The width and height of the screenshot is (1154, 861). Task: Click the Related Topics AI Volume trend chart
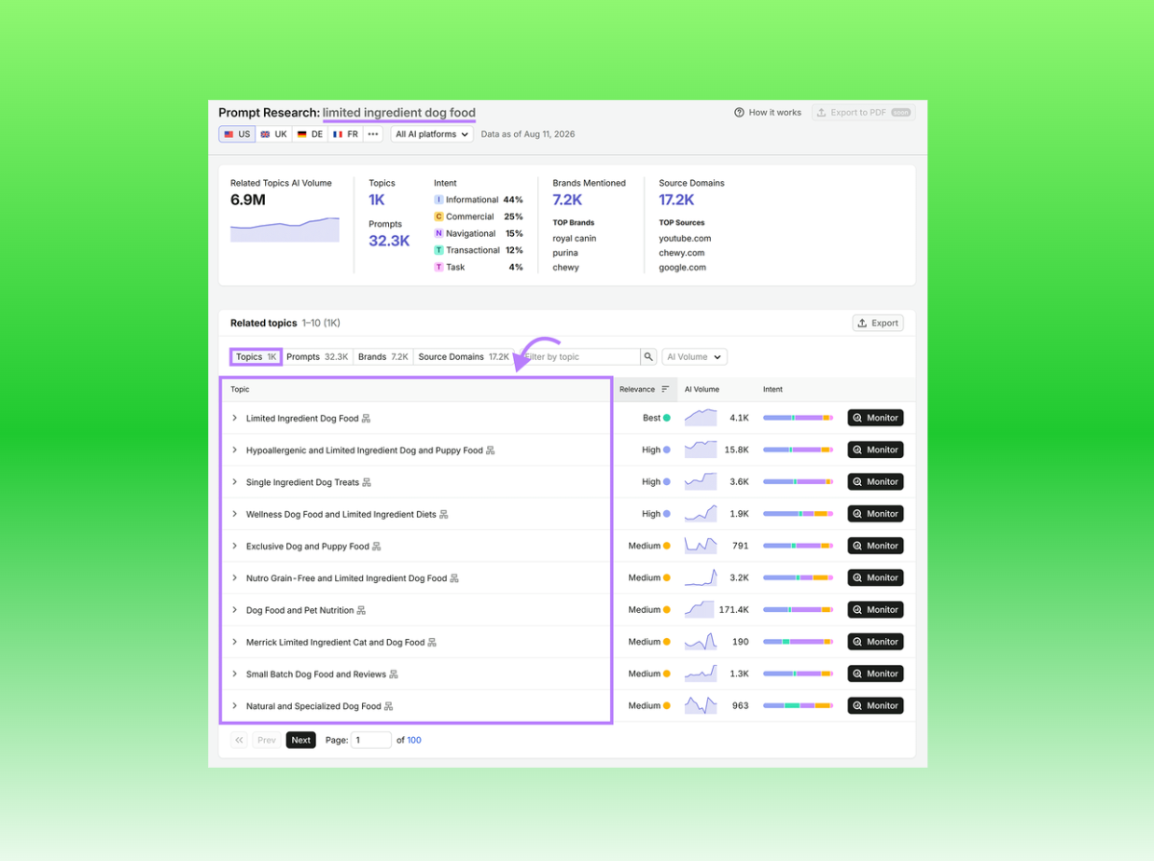[x=285, y=229]
